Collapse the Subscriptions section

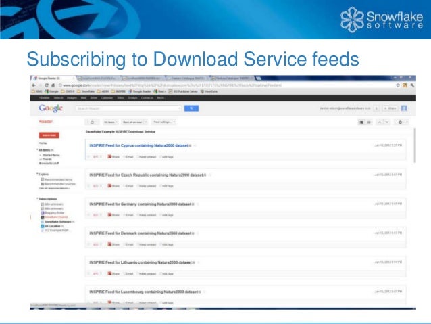click(x=37, y=198)
